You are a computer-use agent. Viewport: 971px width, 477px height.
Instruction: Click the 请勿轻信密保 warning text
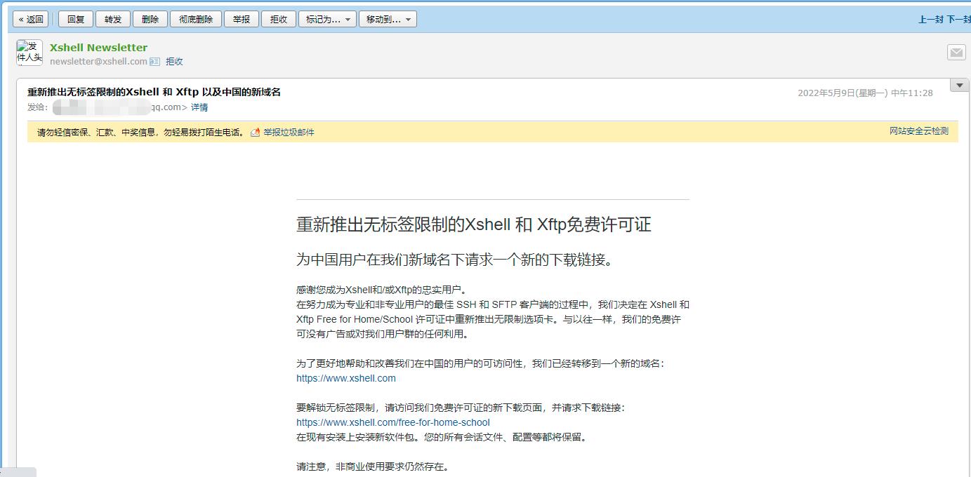pyautogui.click(x=141, y=132)
